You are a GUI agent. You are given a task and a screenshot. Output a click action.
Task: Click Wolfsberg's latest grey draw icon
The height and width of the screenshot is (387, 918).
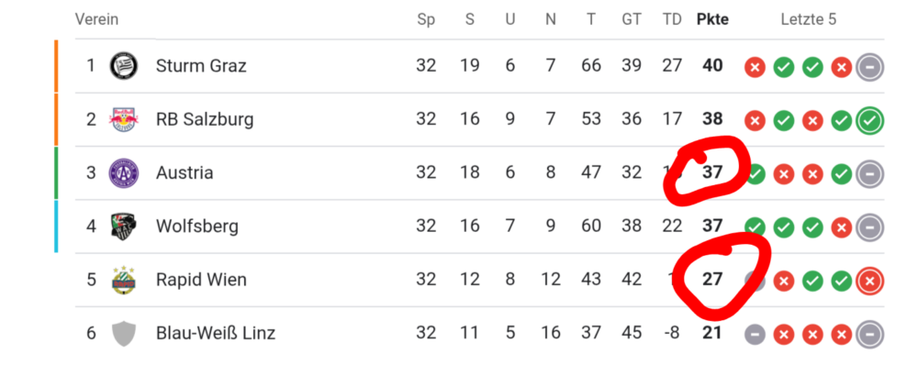pos(870,227)
